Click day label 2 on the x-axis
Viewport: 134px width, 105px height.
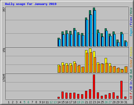click(13, 102)
